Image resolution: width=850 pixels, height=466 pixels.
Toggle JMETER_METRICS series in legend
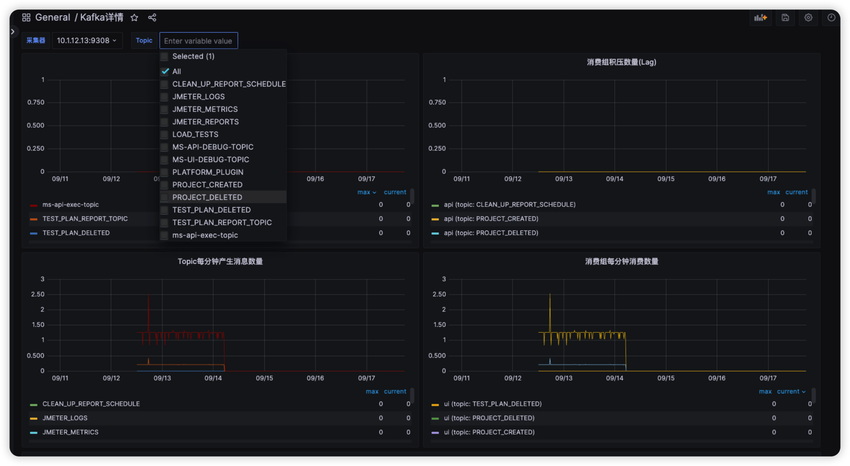pos(70,432)
